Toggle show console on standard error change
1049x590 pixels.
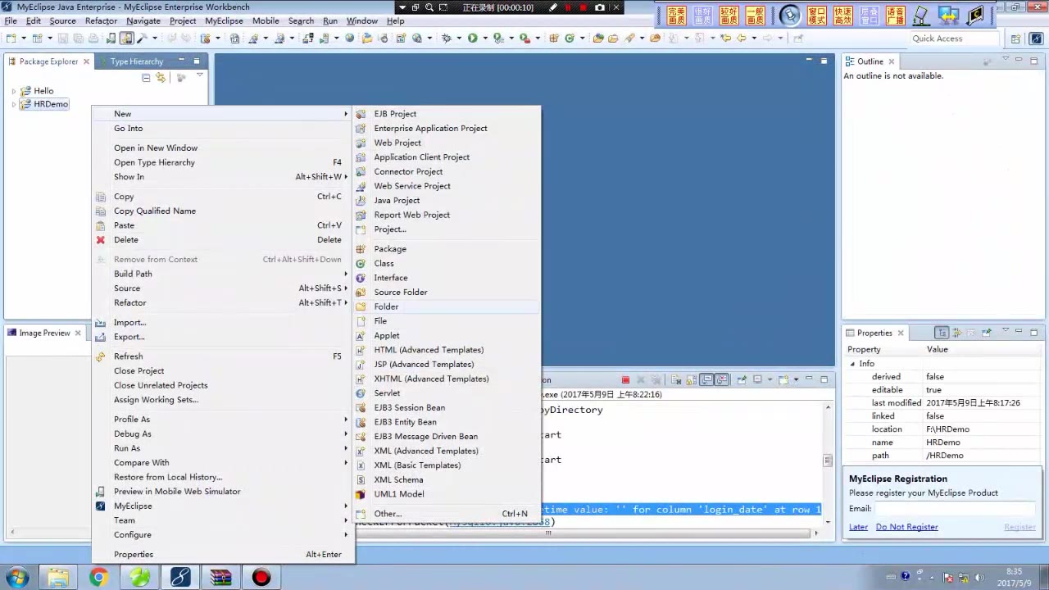coord(722,379)
